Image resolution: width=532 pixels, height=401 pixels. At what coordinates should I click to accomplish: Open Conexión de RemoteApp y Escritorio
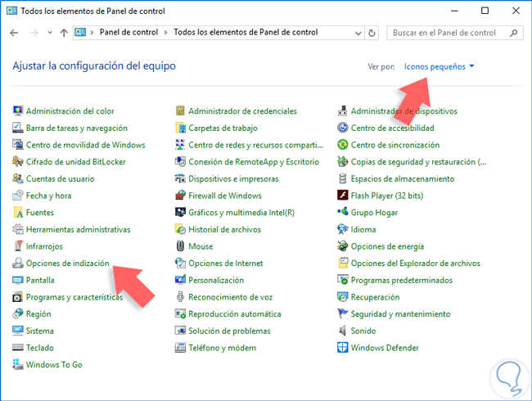[x=254, y=162]
